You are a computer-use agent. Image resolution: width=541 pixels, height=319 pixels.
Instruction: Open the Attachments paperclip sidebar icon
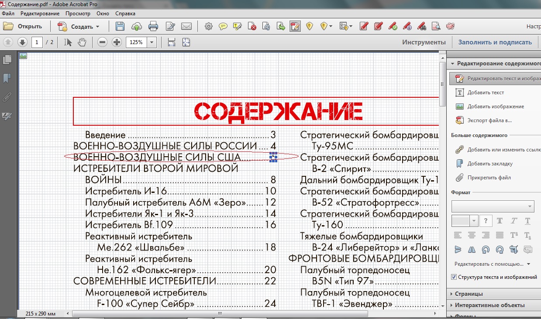coord(7,97)
